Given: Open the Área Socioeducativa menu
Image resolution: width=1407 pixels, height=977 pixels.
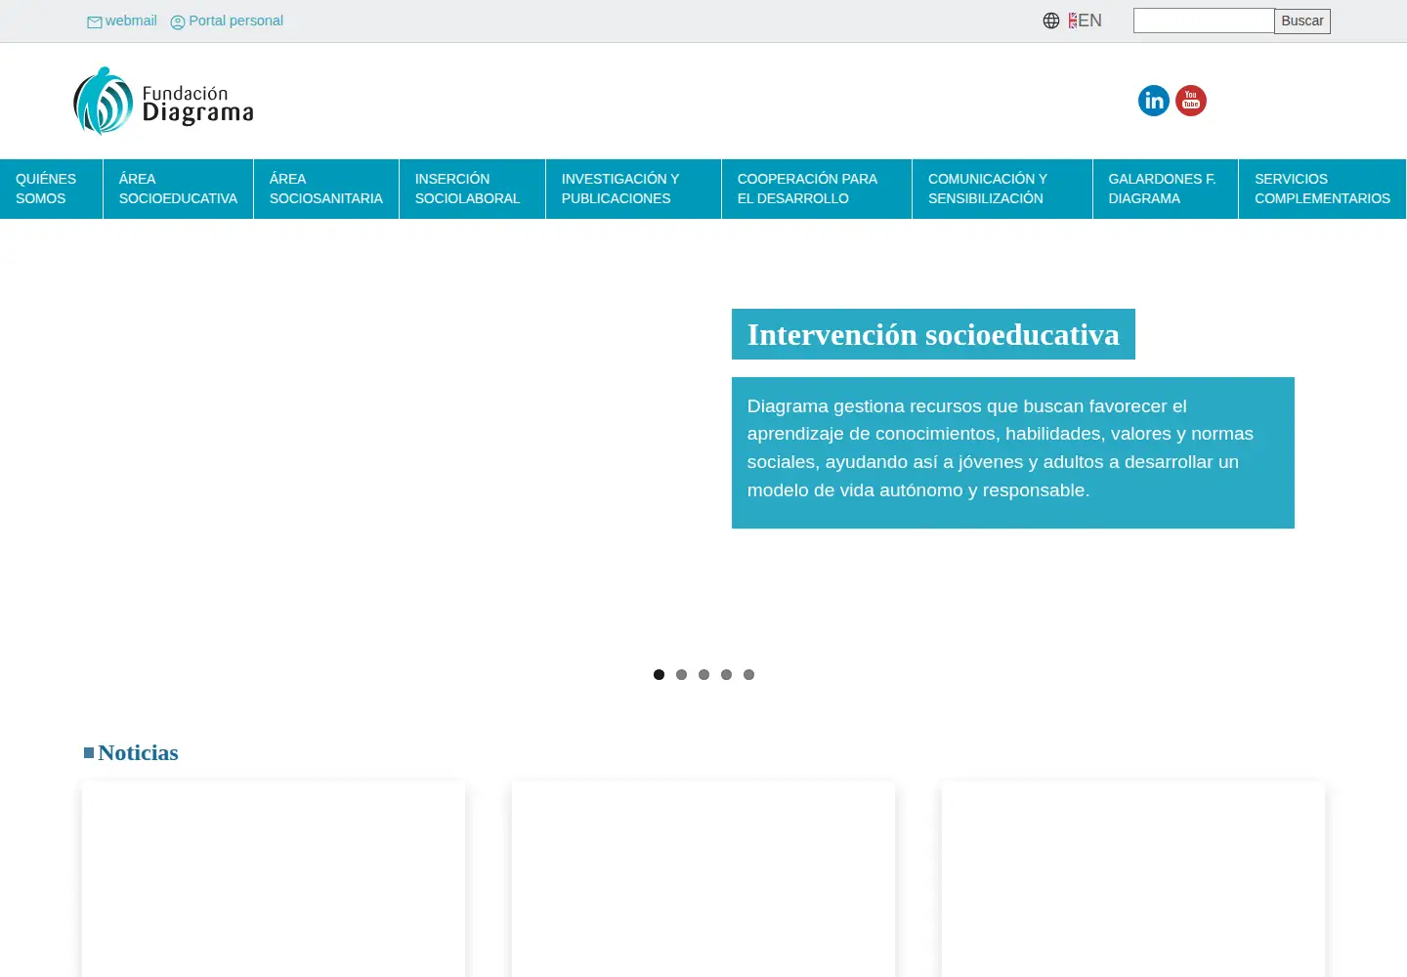Looking at the screenshot, I should pos(178,189).
